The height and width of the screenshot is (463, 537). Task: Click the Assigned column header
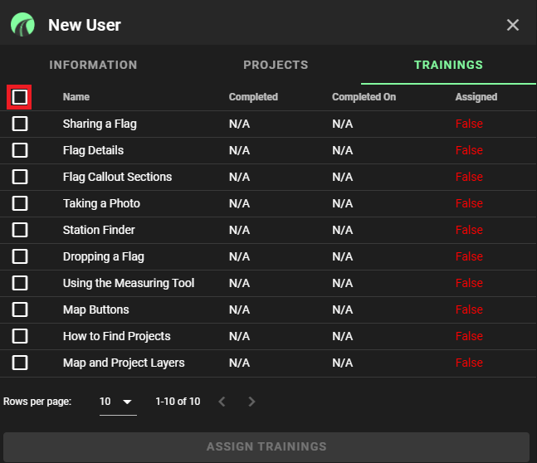(476, 97)
